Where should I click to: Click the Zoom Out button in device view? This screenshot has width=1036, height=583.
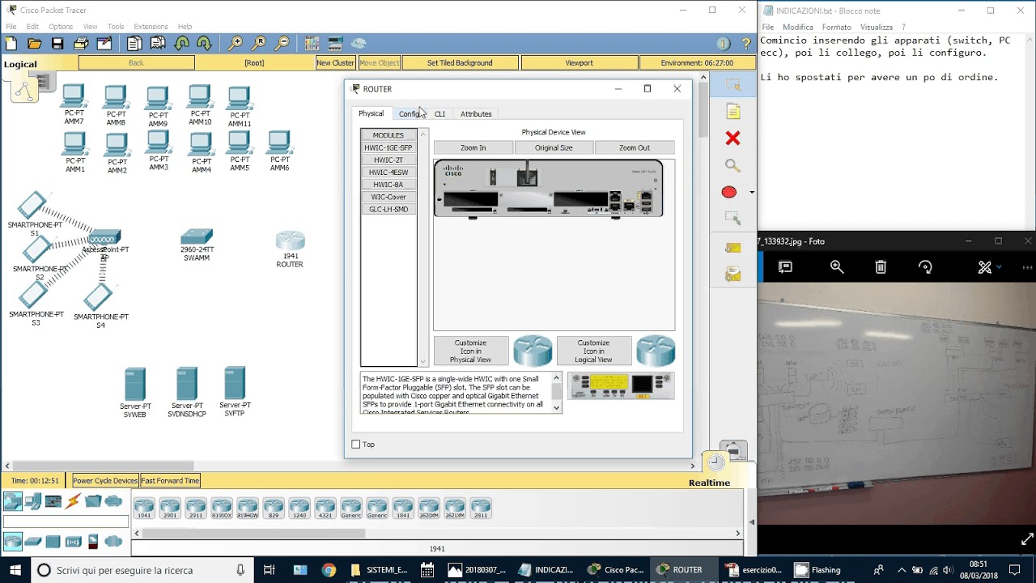635,147
